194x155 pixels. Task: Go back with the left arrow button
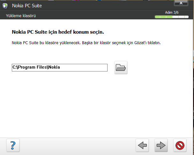coord(142,145)
